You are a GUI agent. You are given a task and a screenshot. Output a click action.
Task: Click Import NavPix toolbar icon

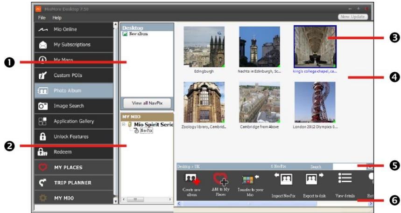coord(284,179)
